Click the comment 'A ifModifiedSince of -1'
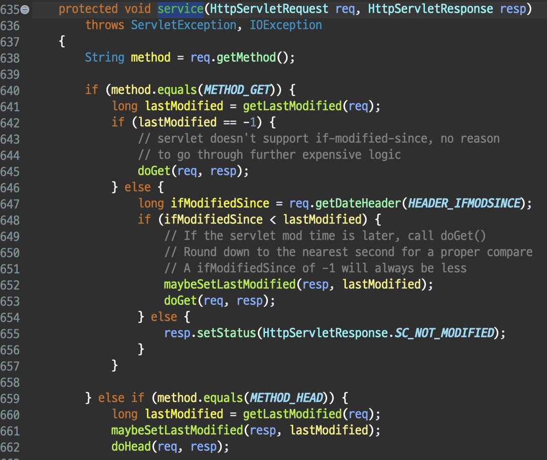 316,269
